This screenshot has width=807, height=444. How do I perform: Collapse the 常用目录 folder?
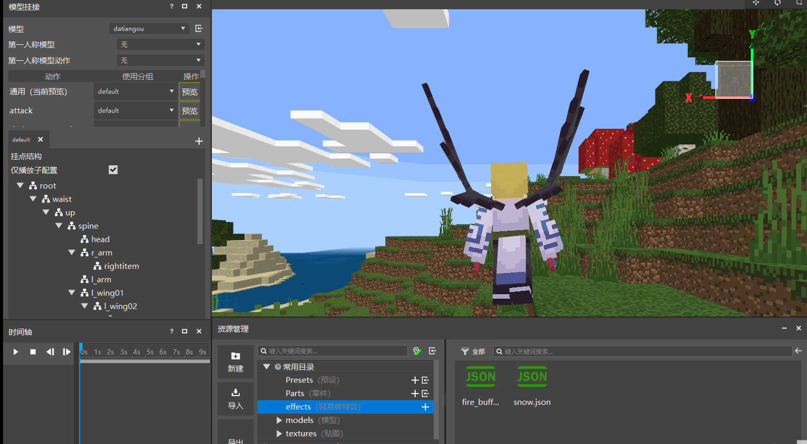[267, 367]
